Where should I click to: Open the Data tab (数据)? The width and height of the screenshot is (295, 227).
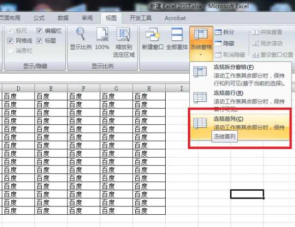point(63,18)
